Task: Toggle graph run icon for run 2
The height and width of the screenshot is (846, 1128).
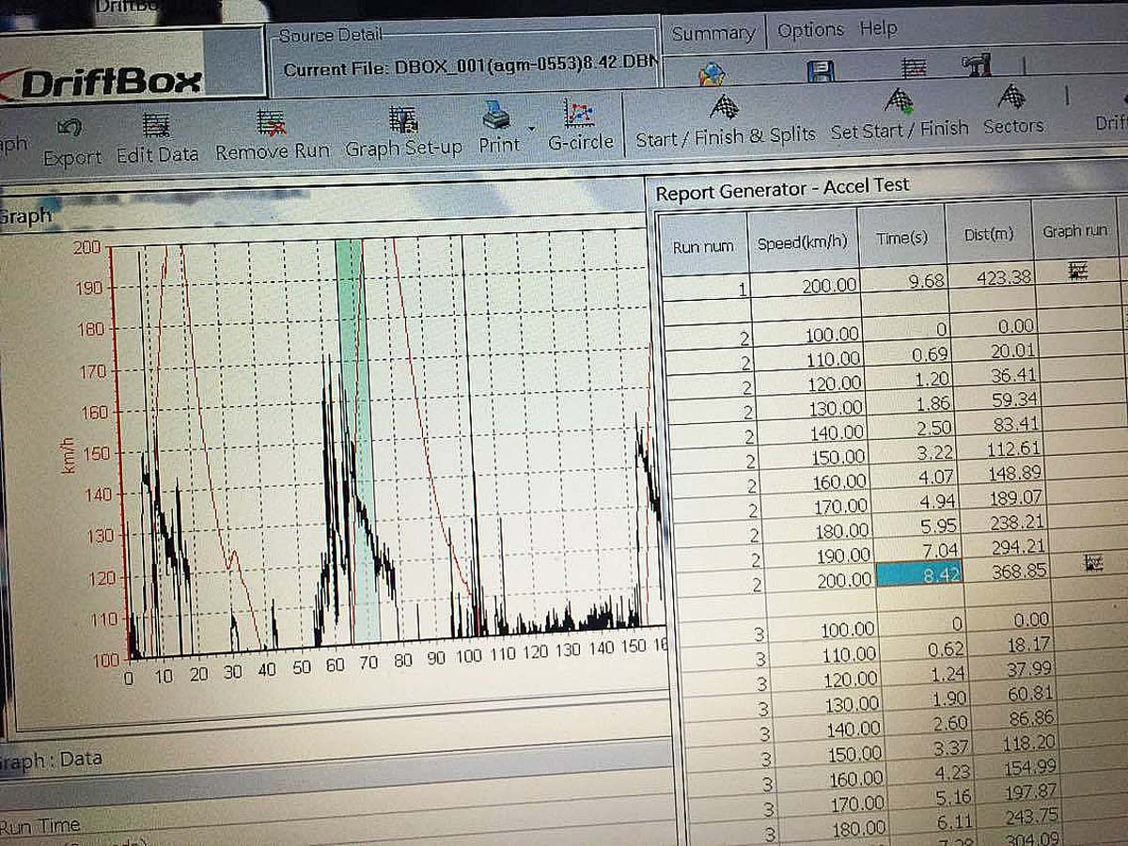Action: tap(1093, 563)
